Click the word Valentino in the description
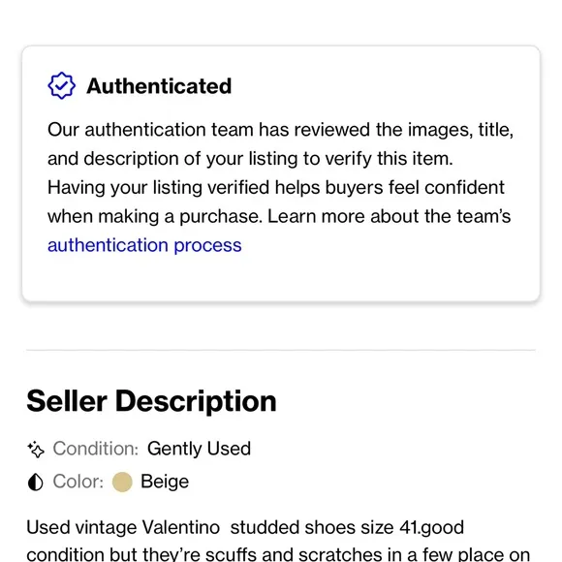The width and height of the screenshot is (562, 562). (x=181, y=527)
